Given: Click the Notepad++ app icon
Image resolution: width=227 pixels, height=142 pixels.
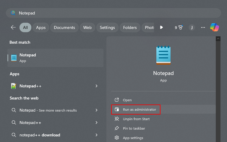Looking at the screenshot, I should [x=14, y=86].
